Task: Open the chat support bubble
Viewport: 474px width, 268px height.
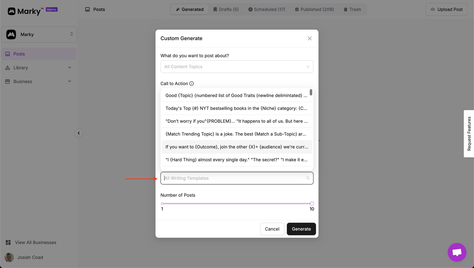Action: pyautogui.click(x=457, y=252)
